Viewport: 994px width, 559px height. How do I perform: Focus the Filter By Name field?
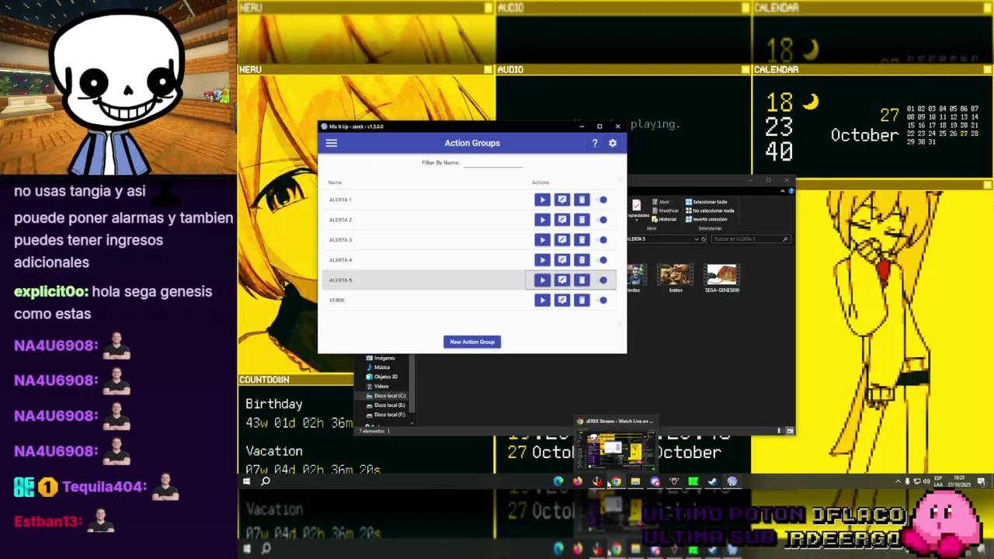click(x=493, y=163)
